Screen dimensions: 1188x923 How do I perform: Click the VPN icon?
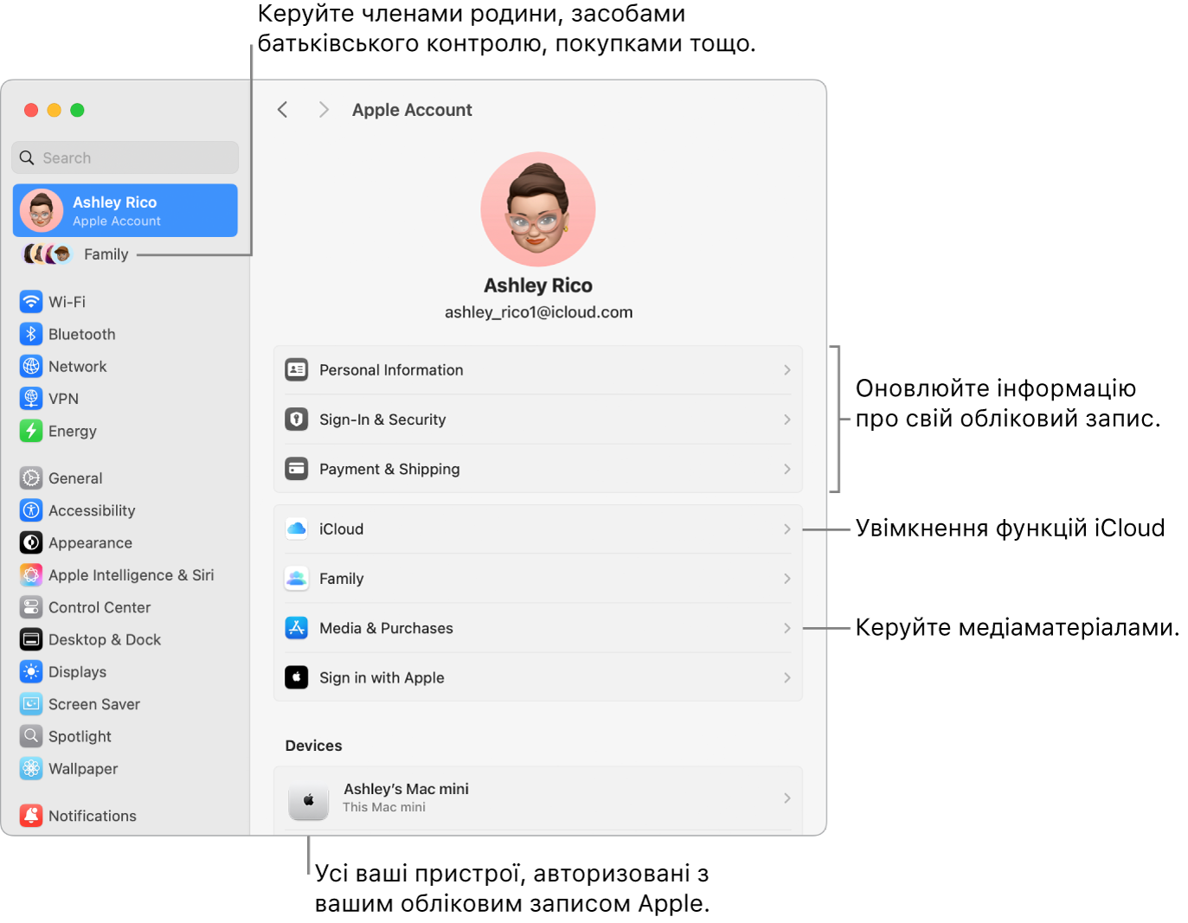click(x=31, y=399)
